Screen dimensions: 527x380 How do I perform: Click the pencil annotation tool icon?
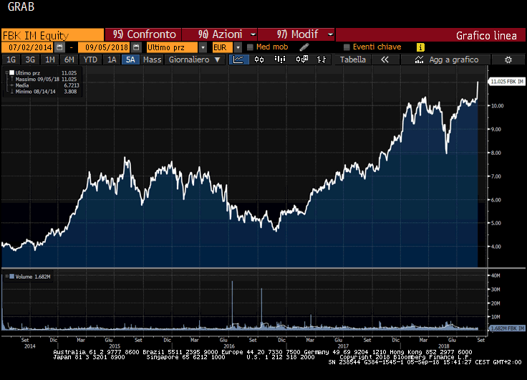point(304,47)
